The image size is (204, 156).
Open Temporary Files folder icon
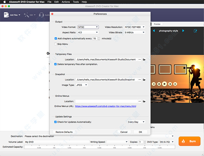coord(144,59)
